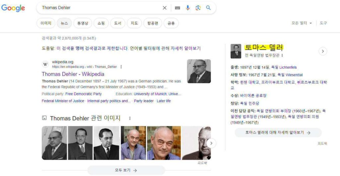Open Federal Minister of Justice section link
This screenshot has height=176, width=340.
click(x=63, y=101)
